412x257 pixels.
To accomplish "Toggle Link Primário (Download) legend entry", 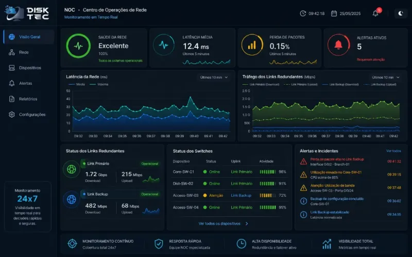I will [x=261, y=84].
